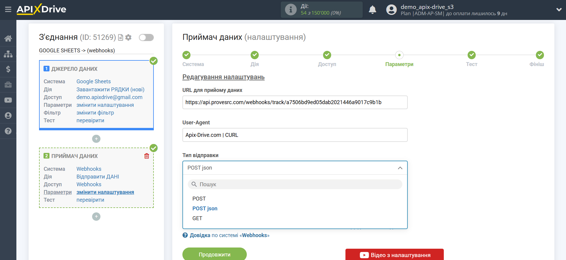This screenshot has height=260, width=566.
Task: Open the home sidebar icon
Action: click(x=8, y=38)
